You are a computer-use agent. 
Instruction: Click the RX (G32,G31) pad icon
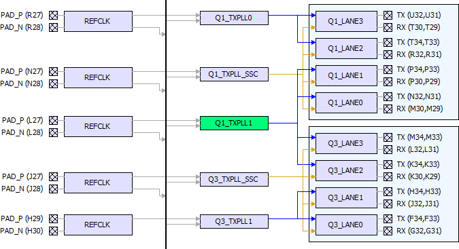(388, 231)
